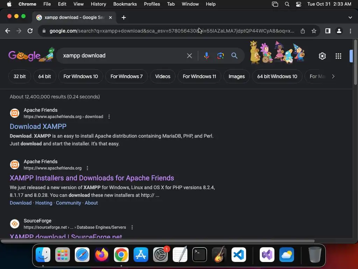This screenshot has height=269, width=358.
Task: Open the Hosting sitelink
Action: (44, 203)
